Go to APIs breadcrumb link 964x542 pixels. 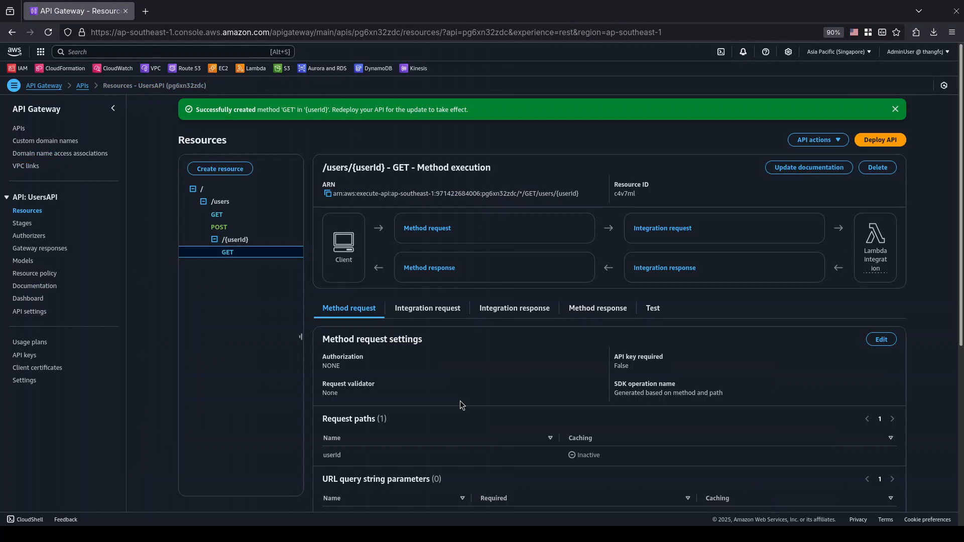click(82, 86)
